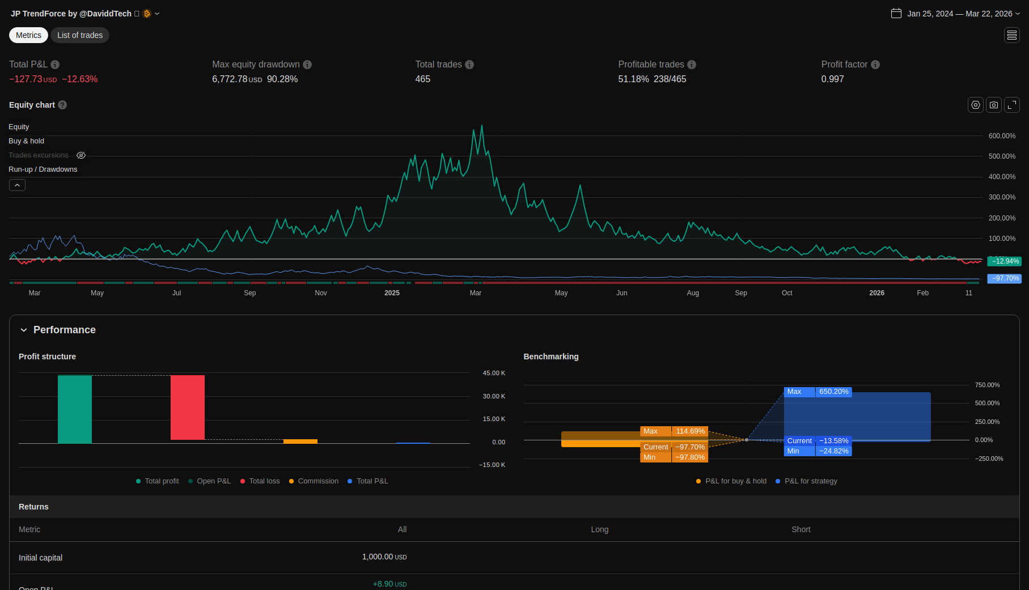This screenshot has width=1029, height=590.
Task: Click the stacked rows layout icon
Action: click(x=1012, y=35)
